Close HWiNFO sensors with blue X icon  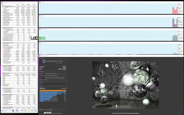pos(35,111)
